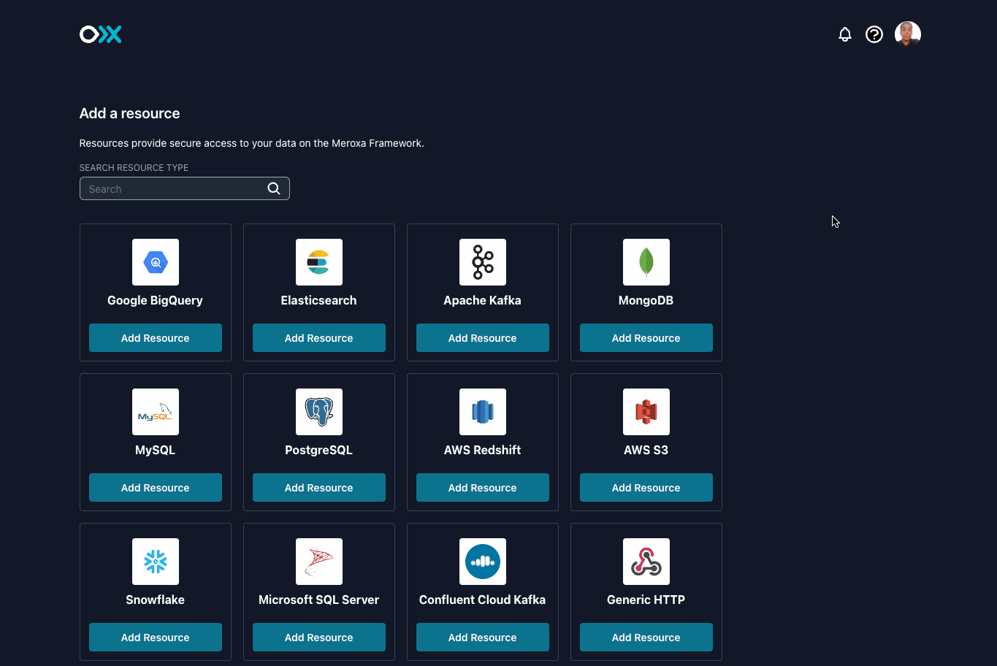997x666 pixels.
Task: Select the AWS Redshift icon
Action: point(482,411)
